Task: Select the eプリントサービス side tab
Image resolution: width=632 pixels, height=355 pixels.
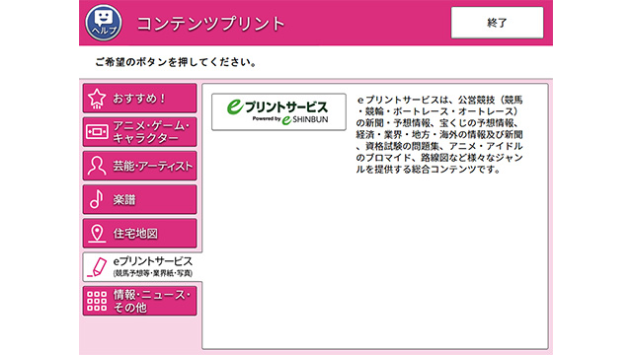Action: pos(142,267)
